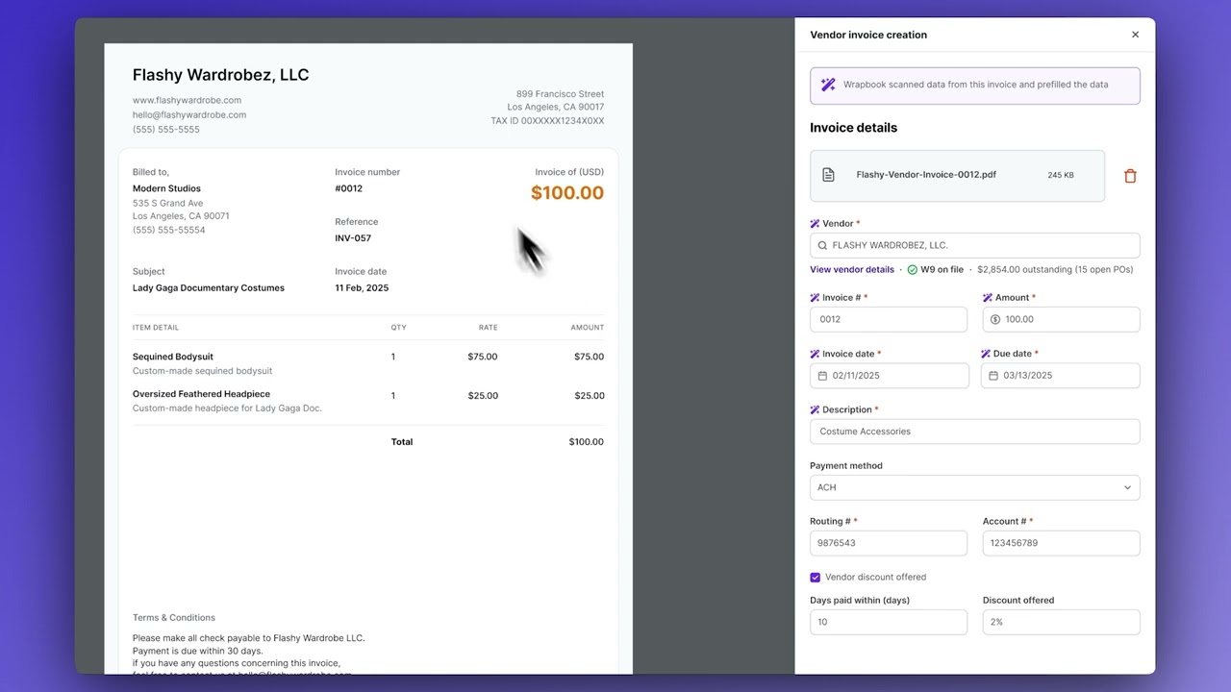The height and width of the screenshot is (692, 1231).
Task: Click the Account # field 123456789
Action: (1062, 543)
